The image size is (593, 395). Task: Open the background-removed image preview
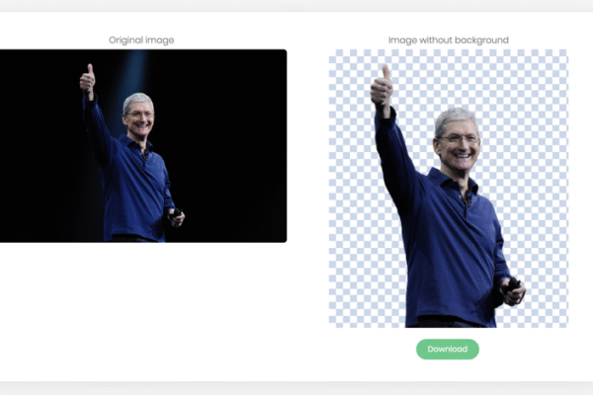pos(448,189)
